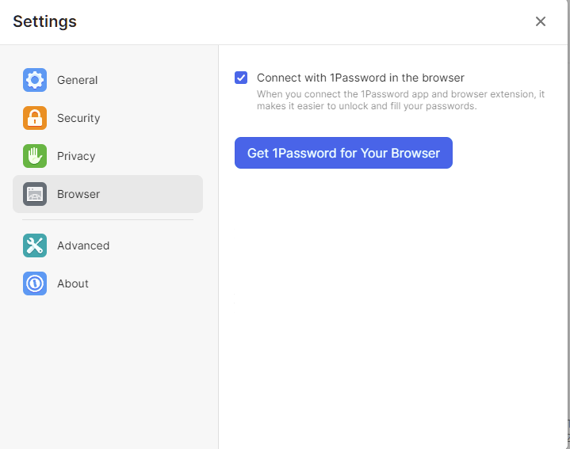570x449 pixels.
Task: Switch to the Security settings label
Action: 78,118
